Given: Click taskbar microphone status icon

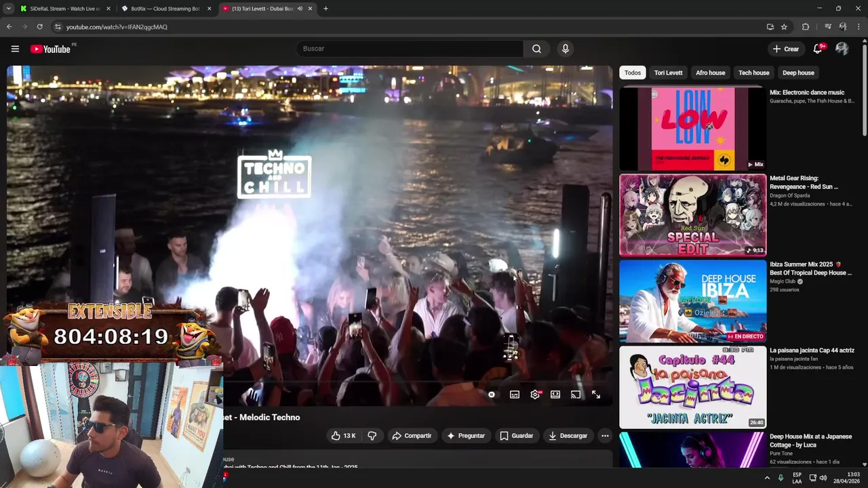Looking at the screenshot, I should click(x=781, y=478).
